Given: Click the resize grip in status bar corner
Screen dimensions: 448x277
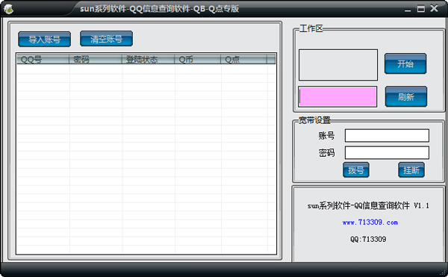Looking at the screenshot, I should (x=443, y=272).
